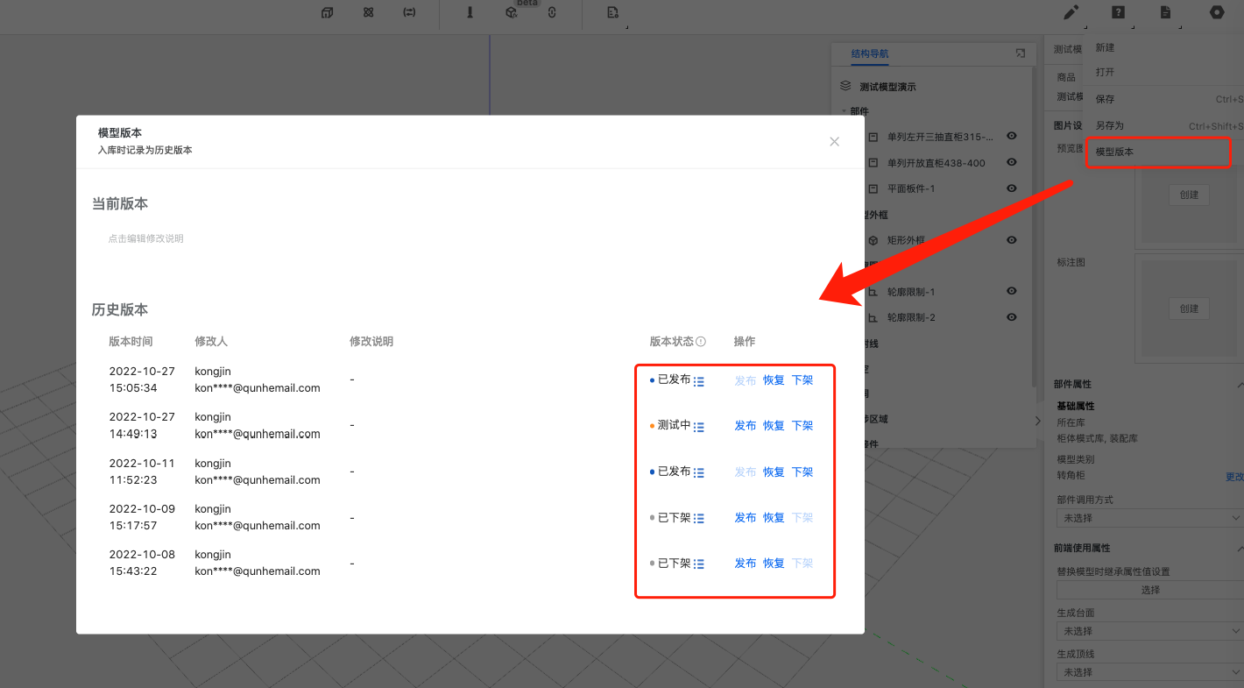Viewport: 1244px width, 688px height.
Task: Click icon beside 轮廓限制-1
Action: click(x=873, y=292)
